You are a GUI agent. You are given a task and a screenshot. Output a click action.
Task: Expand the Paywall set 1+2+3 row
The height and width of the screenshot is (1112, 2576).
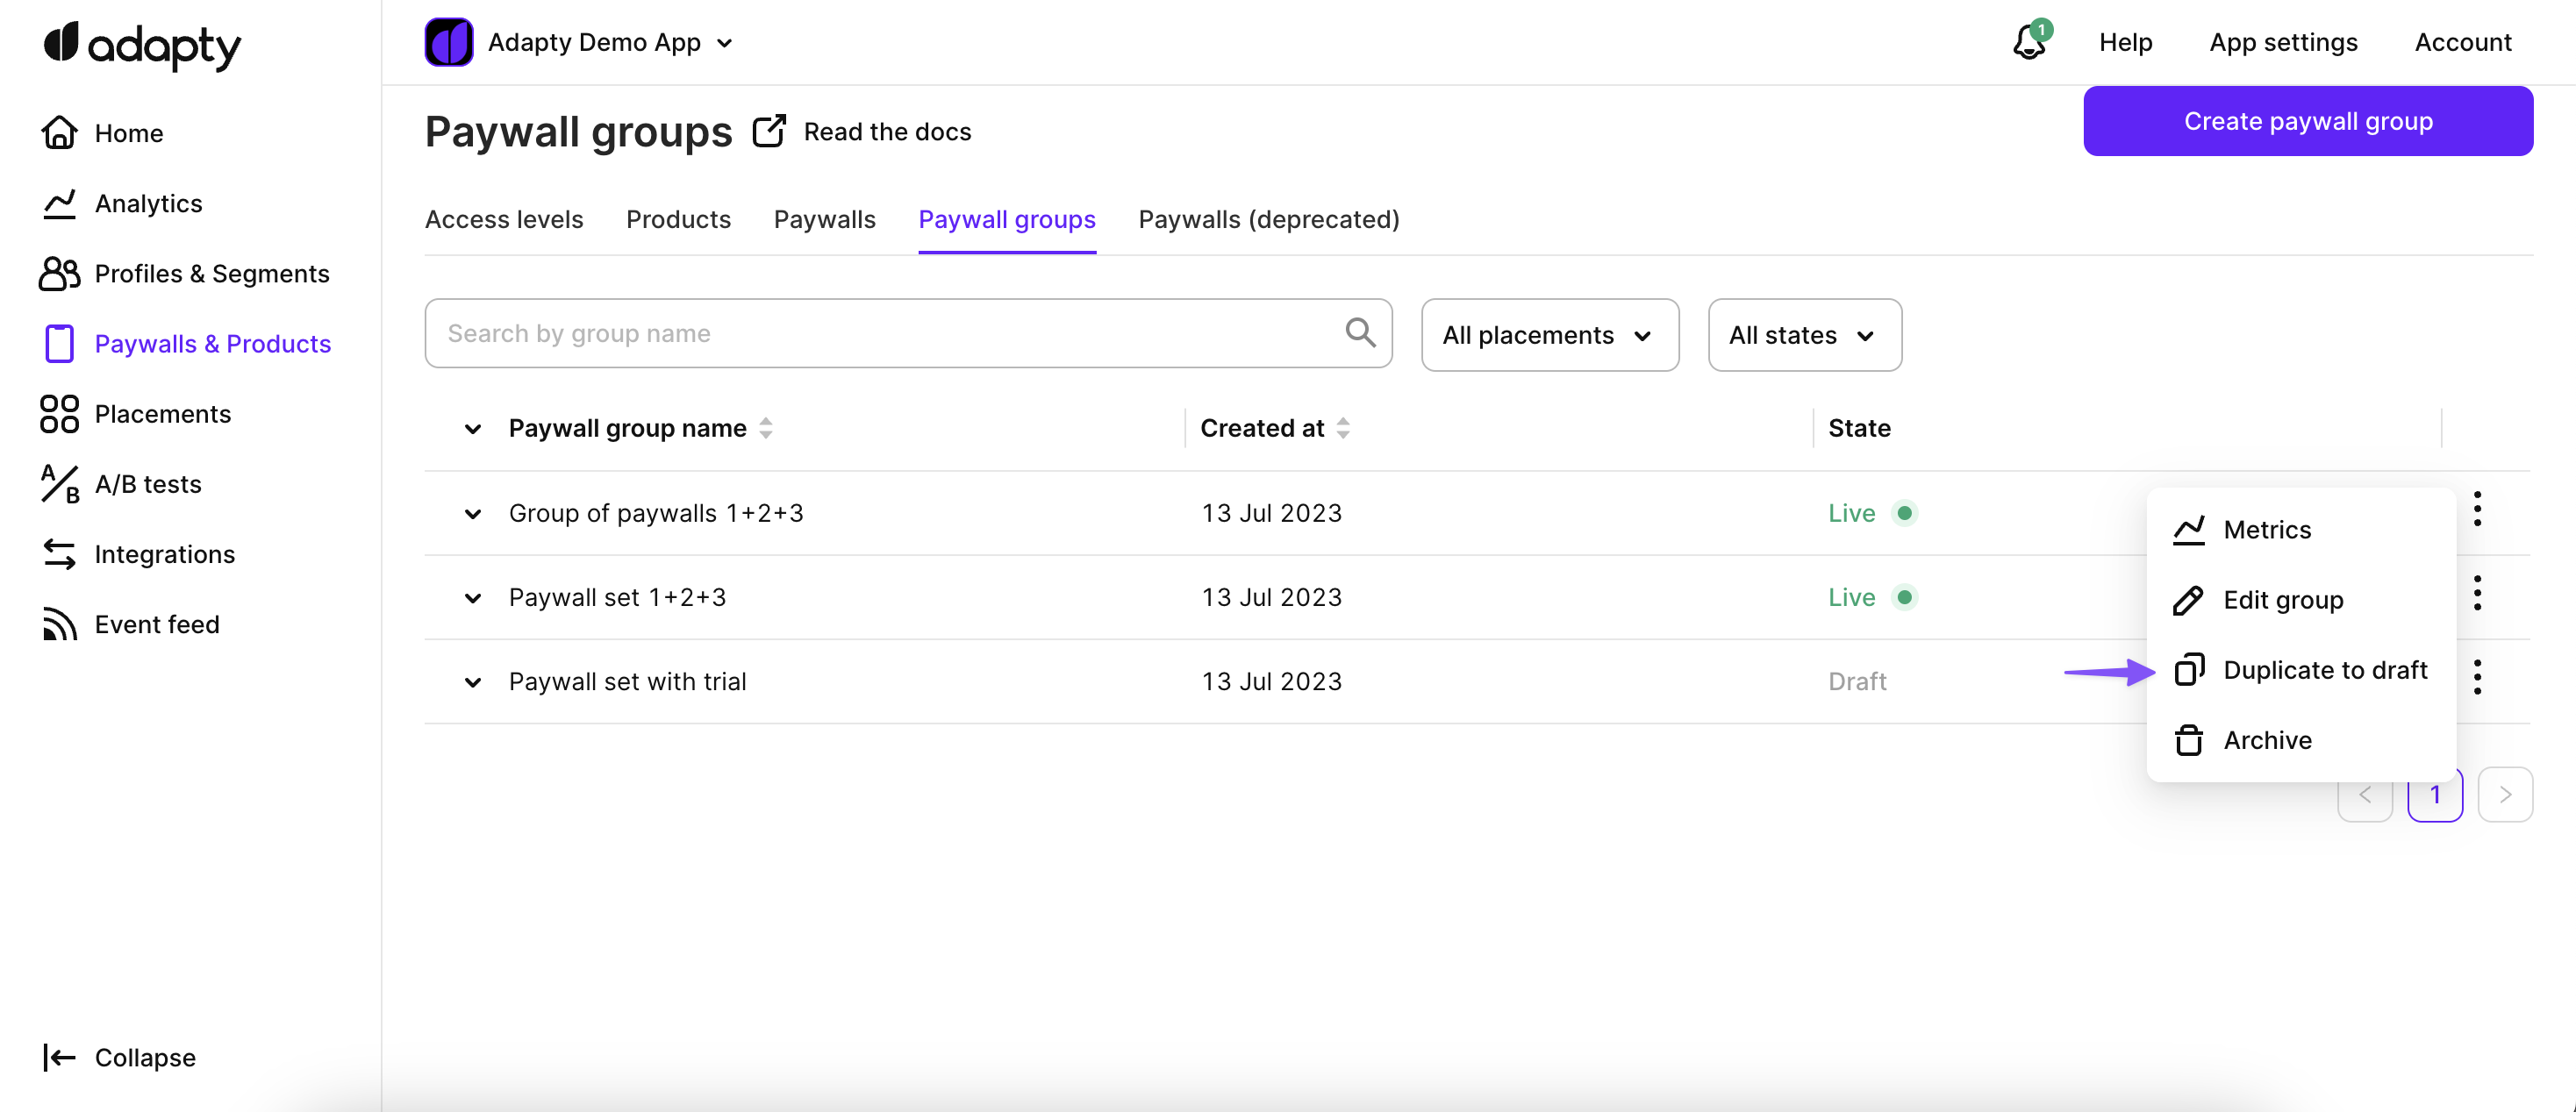point(473,597)
